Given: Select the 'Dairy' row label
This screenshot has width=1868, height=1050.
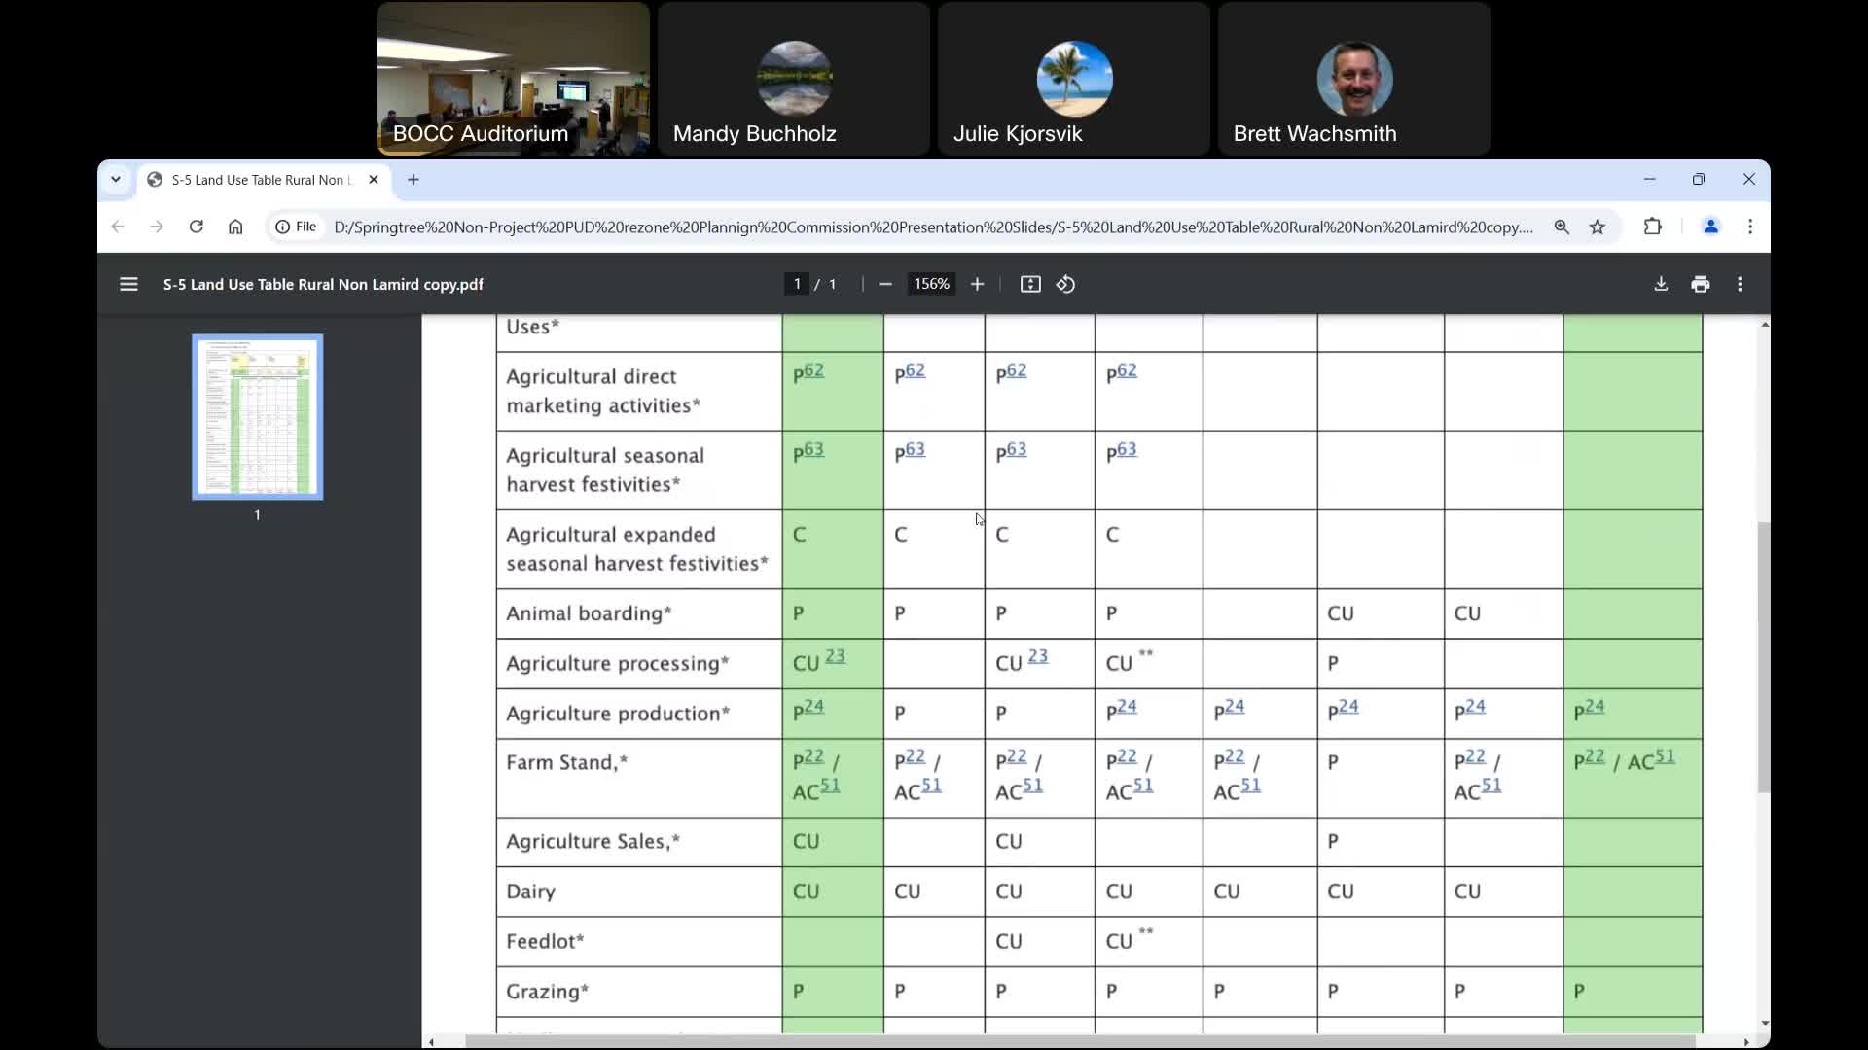Looking at the screenshot, I should tap(530, 892).
